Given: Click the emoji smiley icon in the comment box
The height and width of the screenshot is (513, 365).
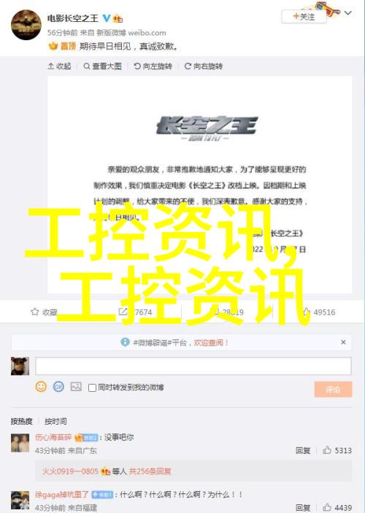Looking at the screenshot, I should [x=41, y=387].
